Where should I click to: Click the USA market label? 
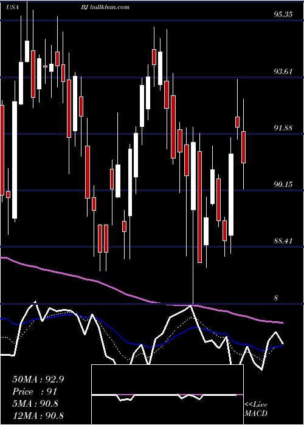point(13,7)
